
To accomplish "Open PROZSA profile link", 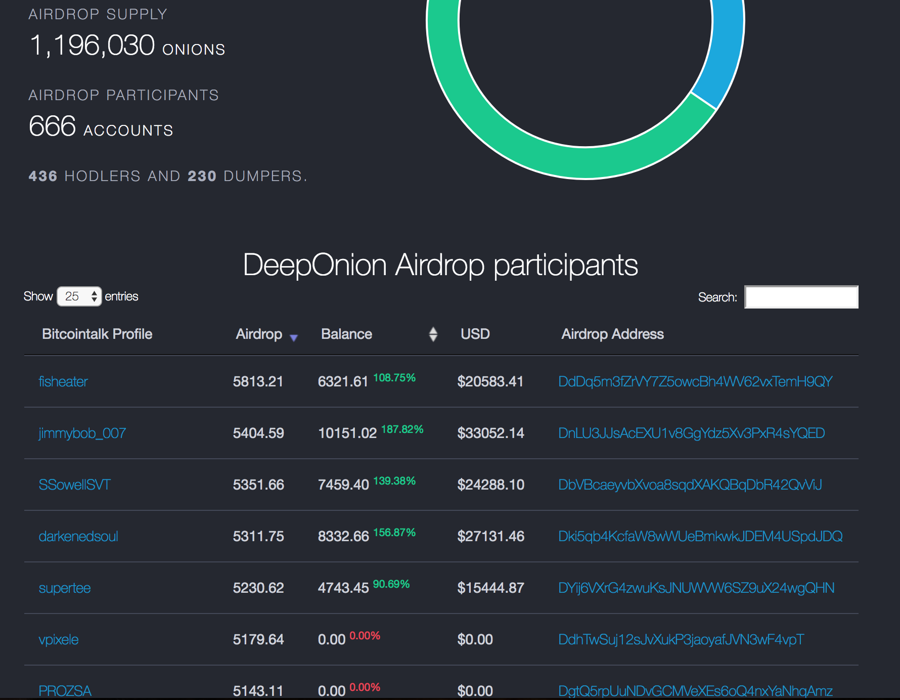I will click(65, 691).
